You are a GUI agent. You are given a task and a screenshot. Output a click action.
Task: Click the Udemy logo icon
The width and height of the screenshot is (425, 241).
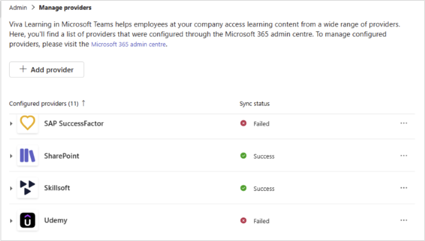point(27,220)
